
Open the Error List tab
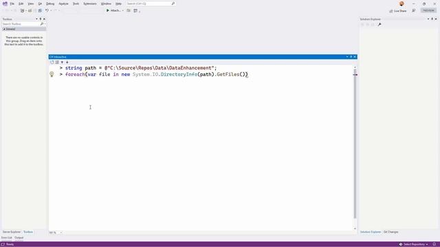(7, 237)
